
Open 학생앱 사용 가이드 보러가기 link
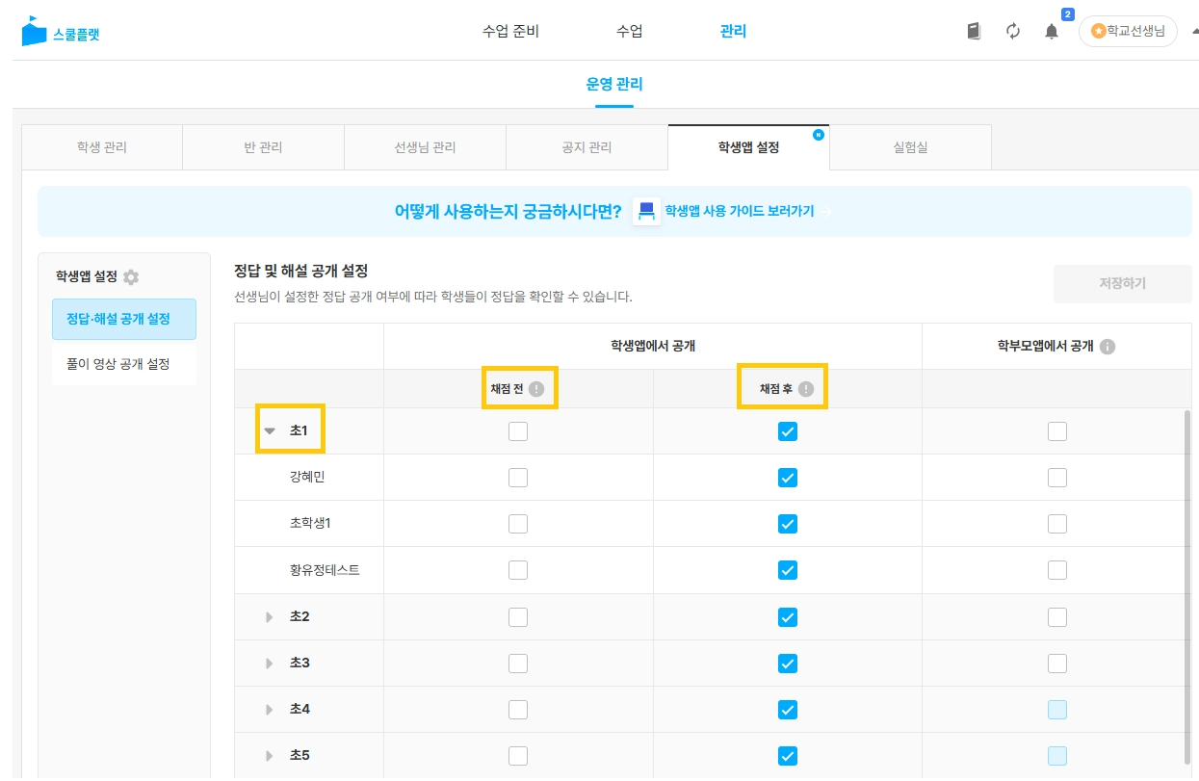coord(740,211)
